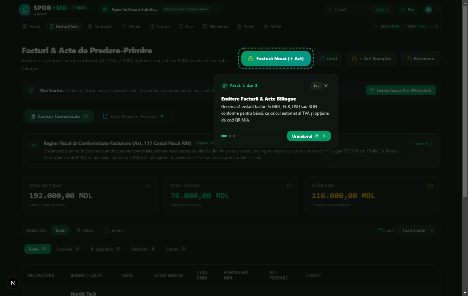Select the Facturi Comerciale tab
468x296 pixels.
(x=59, y=116)
